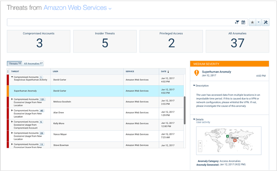Click the 23 count badge on Vance's row

(x=42, y=133)
